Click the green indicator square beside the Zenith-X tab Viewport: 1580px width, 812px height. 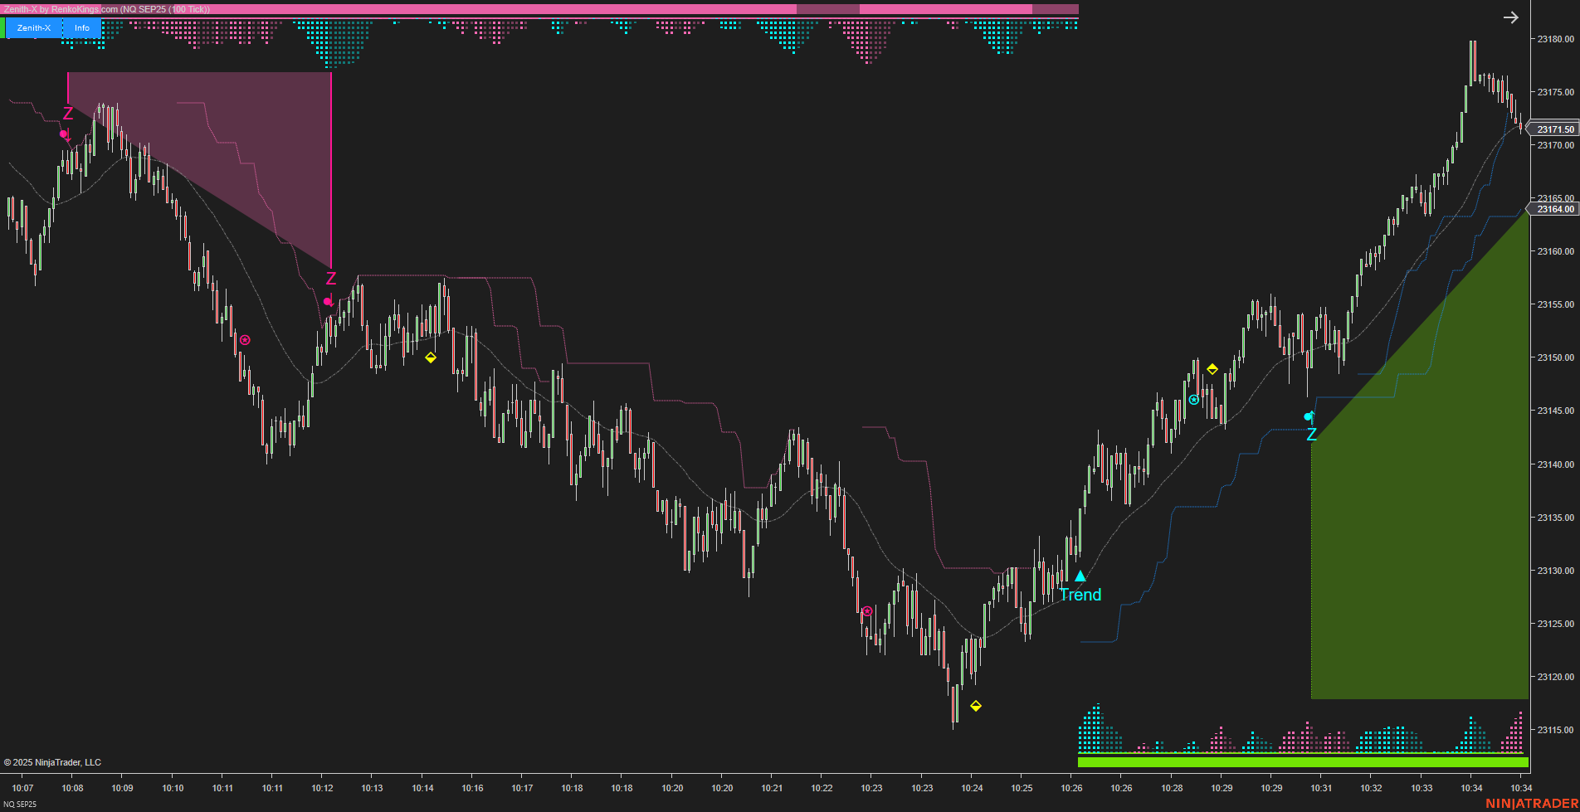pyautogui.click(x=5, y=27)
